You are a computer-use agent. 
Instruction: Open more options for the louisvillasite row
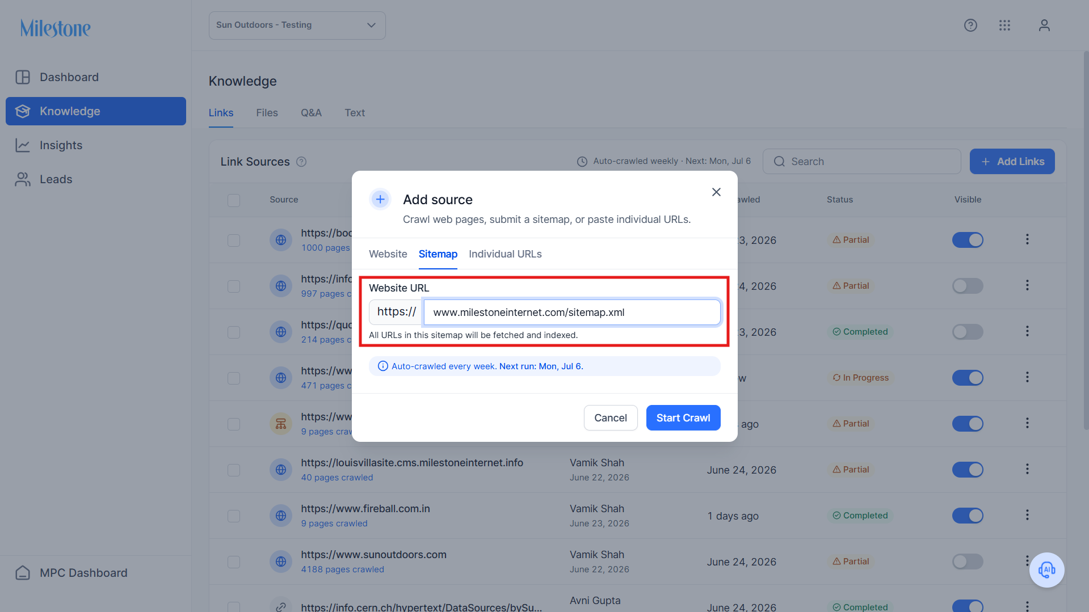(1027, 469)
